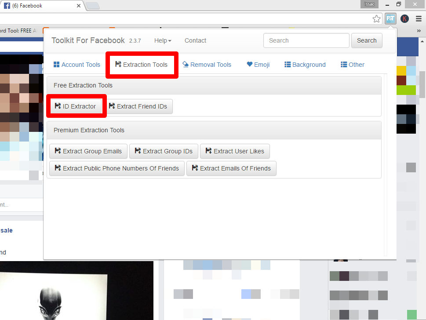Open the red K extension icon
This screenshot has height=320, width=426.
pos(404,19)
